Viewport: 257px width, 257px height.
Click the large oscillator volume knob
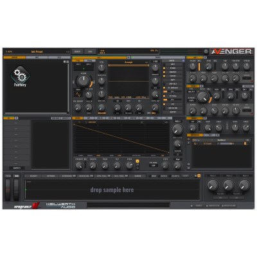point(83,81)
